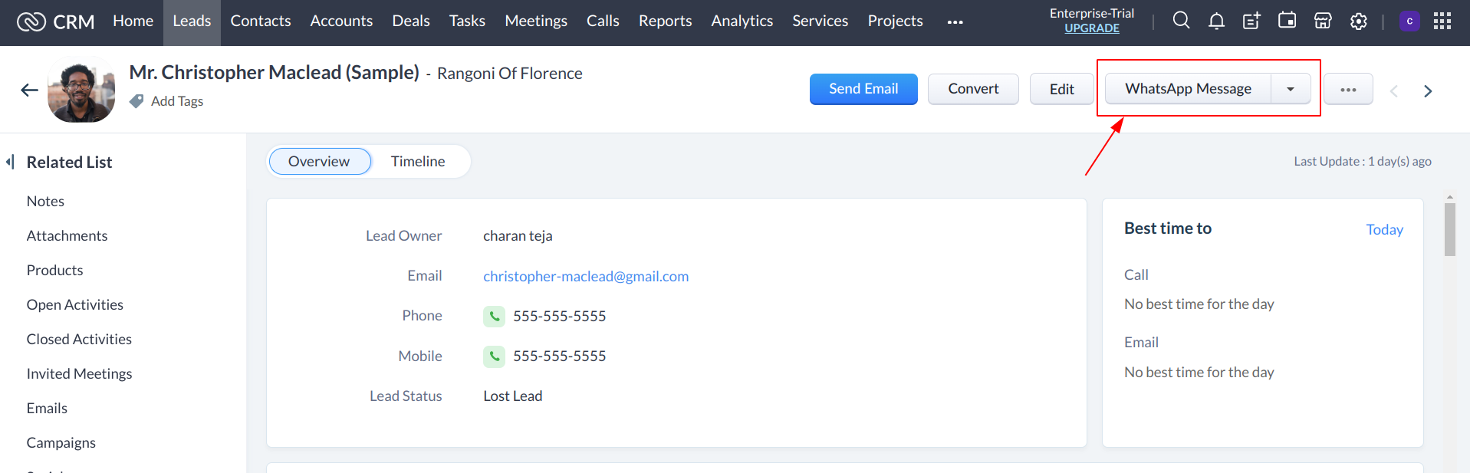Jump to Notes related list
The height and width of the screenshot is (473, 1470).
(45, 201)
